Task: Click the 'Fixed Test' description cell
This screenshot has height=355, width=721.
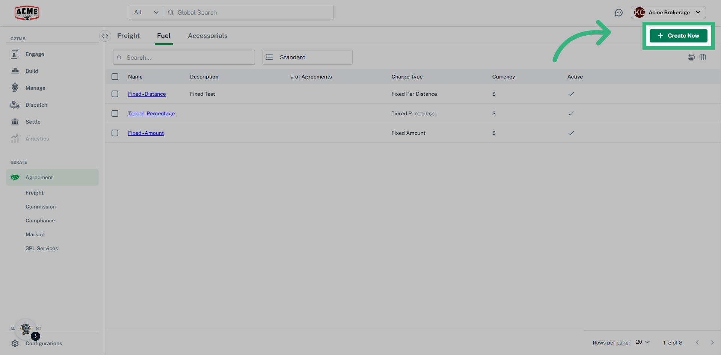Action: pyautogui.click(x=202, y=94)
